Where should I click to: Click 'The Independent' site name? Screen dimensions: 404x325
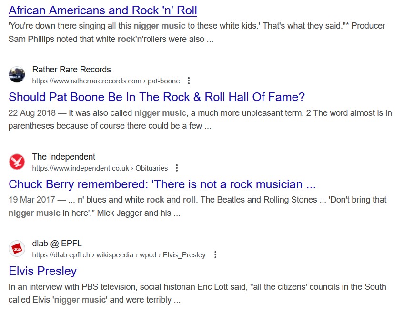(64, 157)
